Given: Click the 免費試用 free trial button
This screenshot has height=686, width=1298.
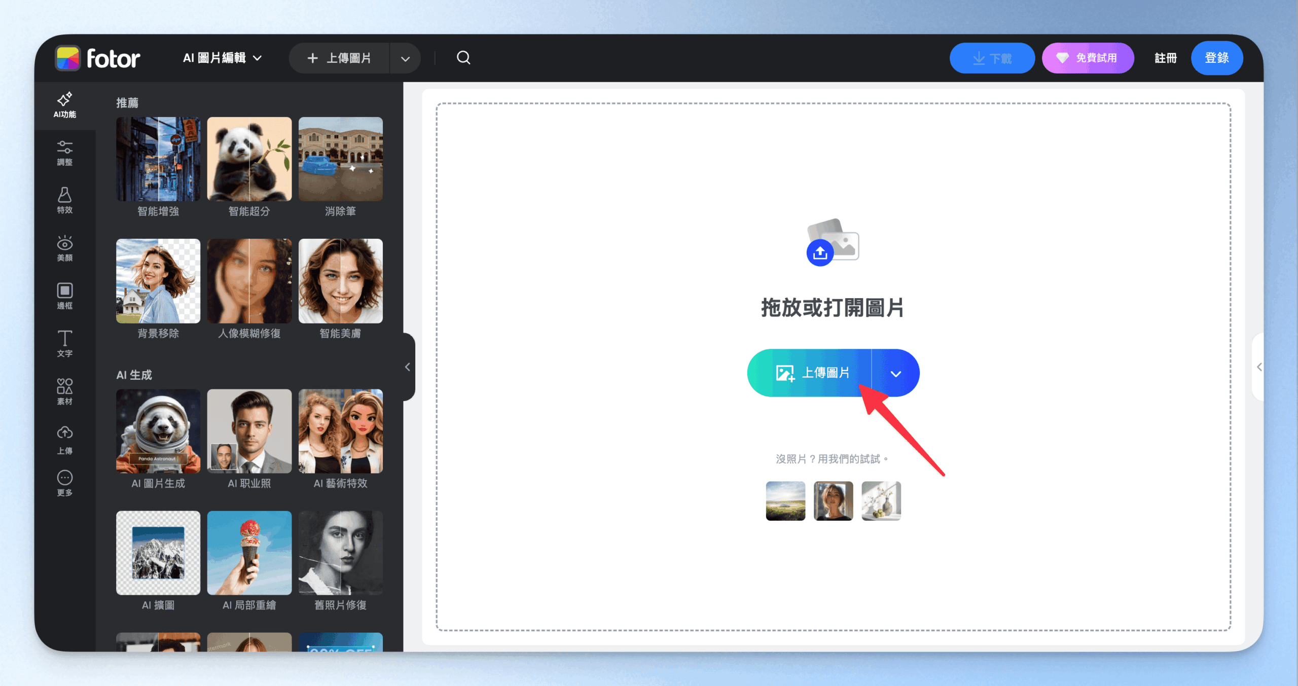Looking at the screenshot, I should 1088,58.
